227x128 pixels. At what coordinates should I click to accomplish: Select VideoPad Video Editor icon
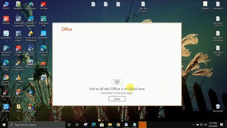click(18, 65)
